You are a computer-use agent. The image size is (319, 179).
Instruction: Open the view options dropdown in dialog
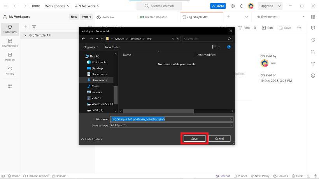[x=219, y=47]
